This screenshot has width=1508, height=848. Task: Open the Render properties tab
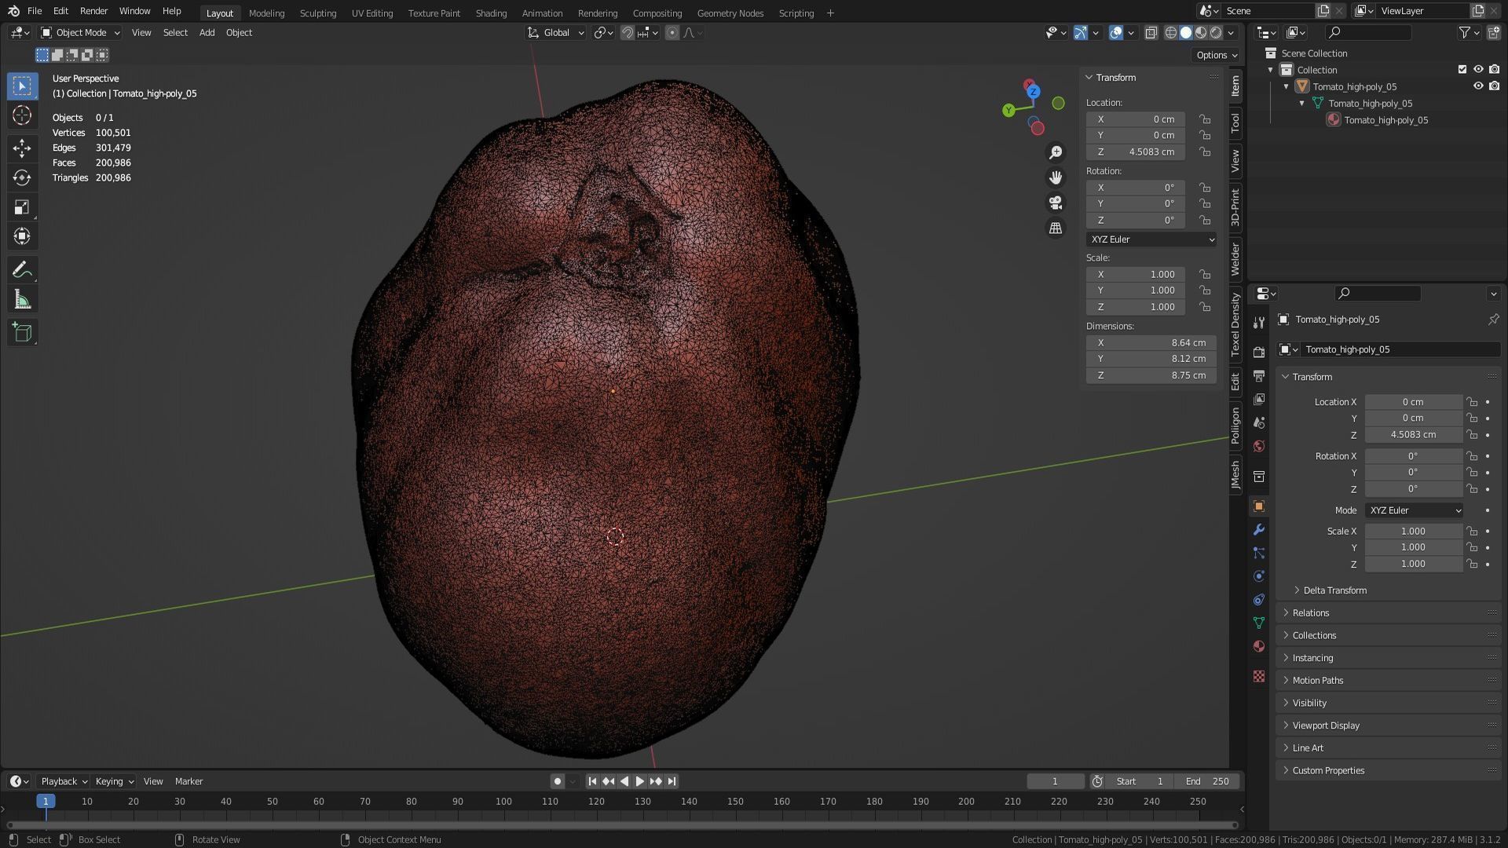click(1259, 352)
